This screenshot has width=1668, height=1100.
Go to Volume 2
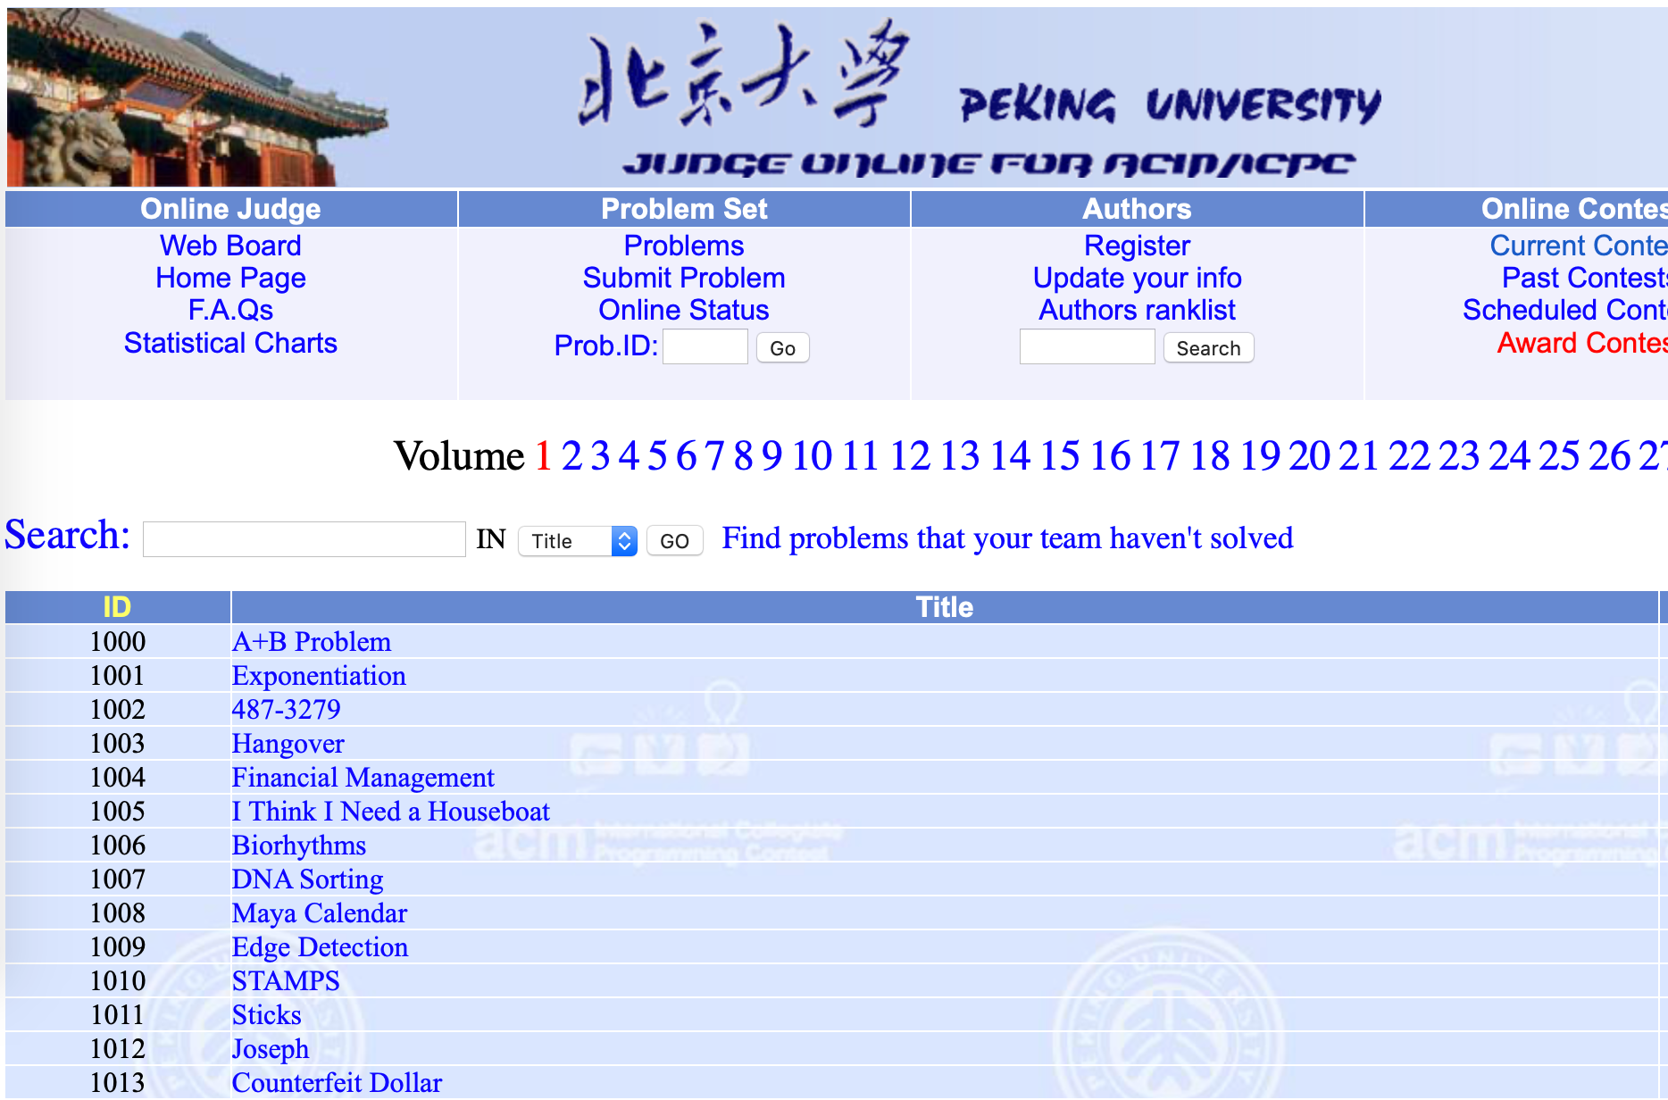point(571,456)
